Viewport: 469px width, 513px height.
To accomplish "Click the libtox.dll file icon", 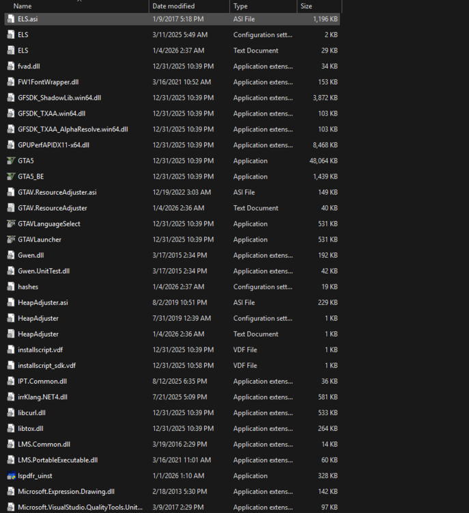I will (11, 428).
